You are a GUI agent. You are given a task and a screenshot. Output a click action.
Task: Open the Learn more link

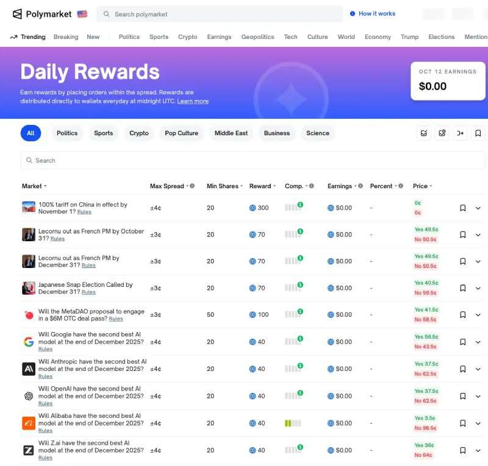click(x=193, y=101)
